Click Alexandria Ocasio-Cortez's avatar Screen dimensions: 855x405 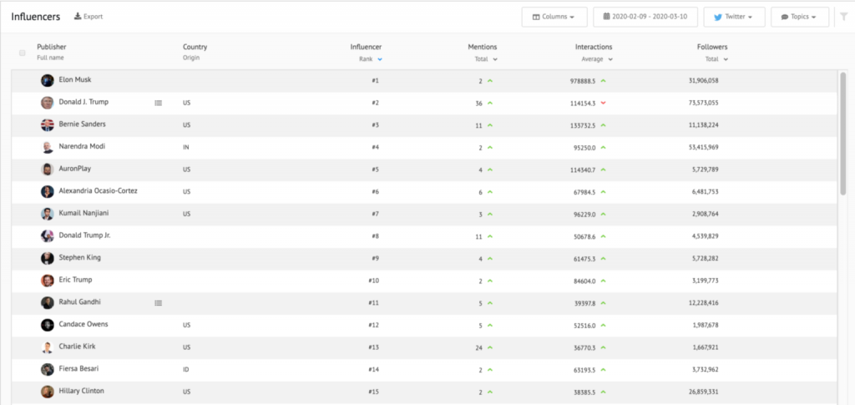(x=48, y=192)
